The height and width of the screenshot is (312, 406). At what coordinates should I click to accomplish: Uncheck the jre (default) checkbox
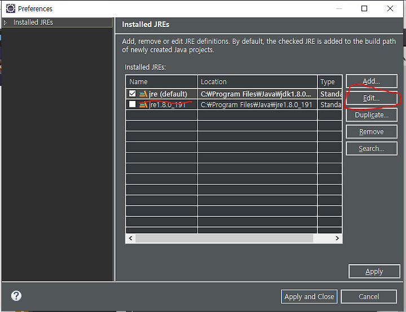pos(133,93)
